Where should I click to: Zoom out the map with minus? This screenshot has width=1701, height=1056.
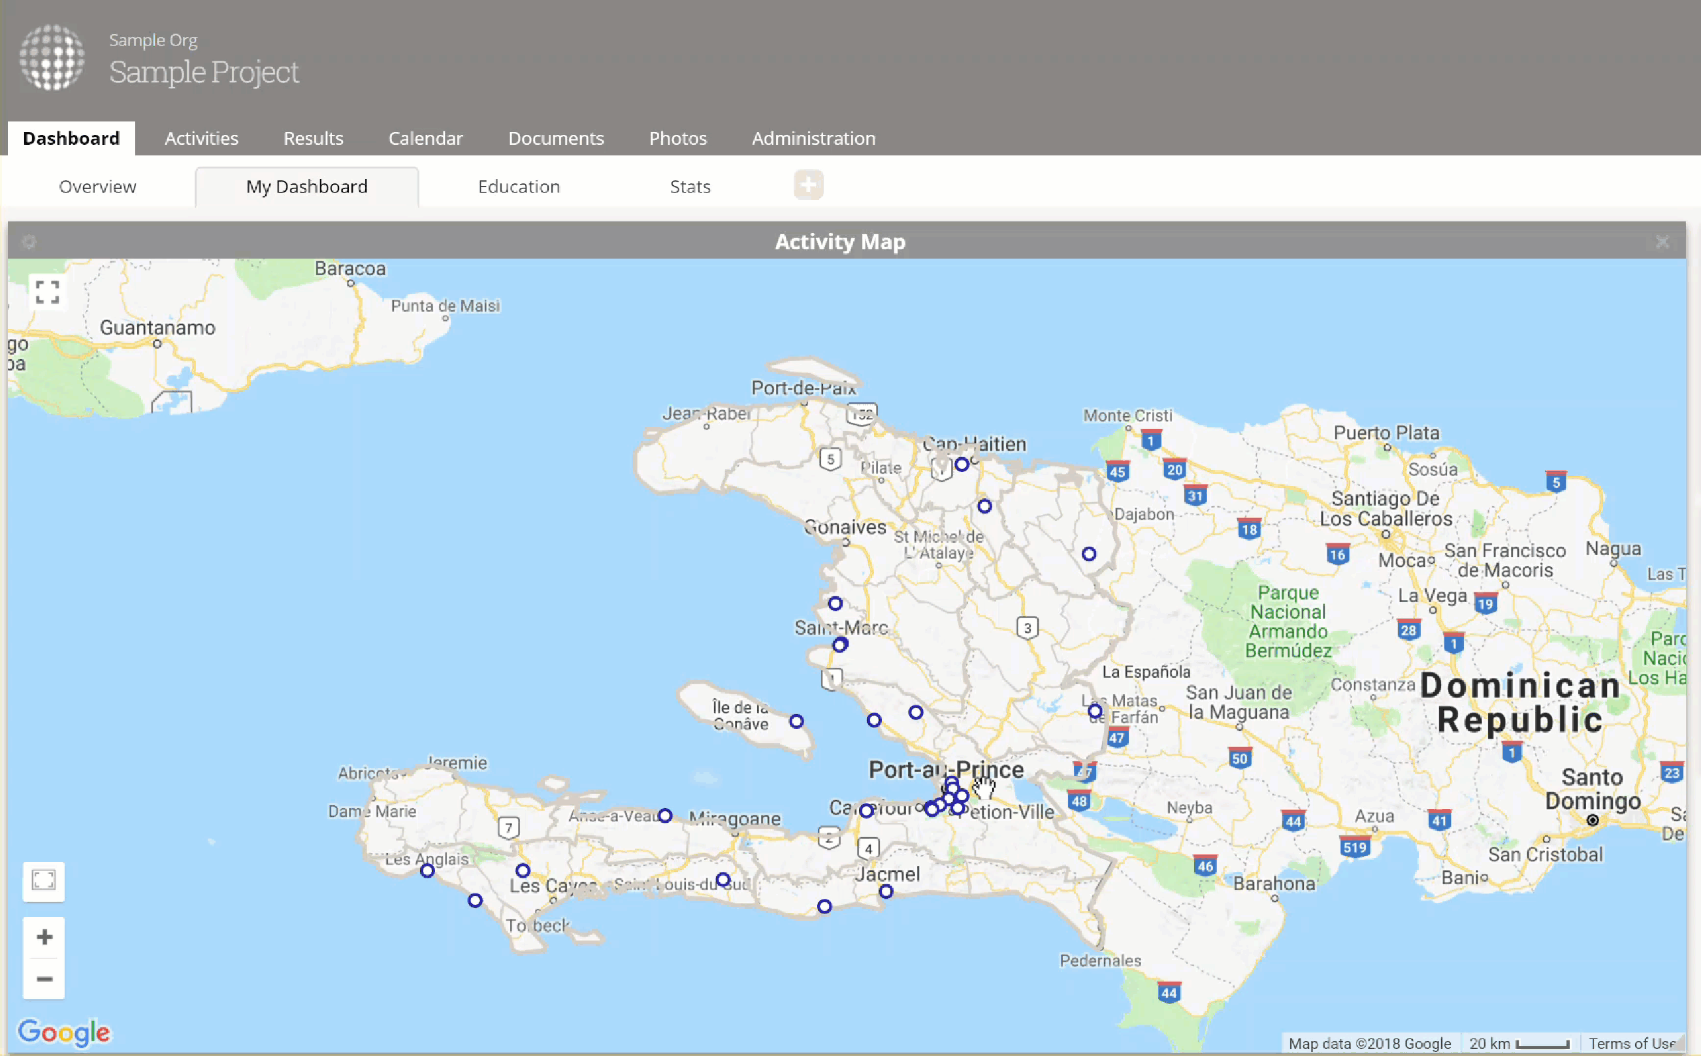[x=44, y=978]
